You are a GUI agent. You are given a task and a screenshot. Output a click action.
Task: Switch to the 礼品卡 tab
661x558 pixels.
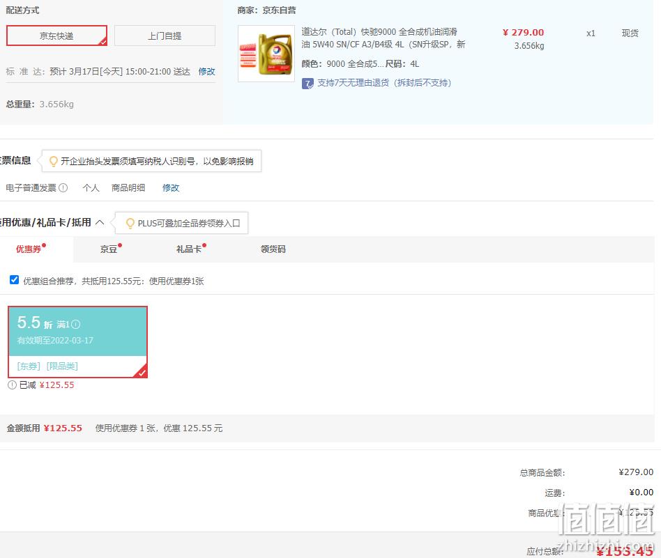189,249
